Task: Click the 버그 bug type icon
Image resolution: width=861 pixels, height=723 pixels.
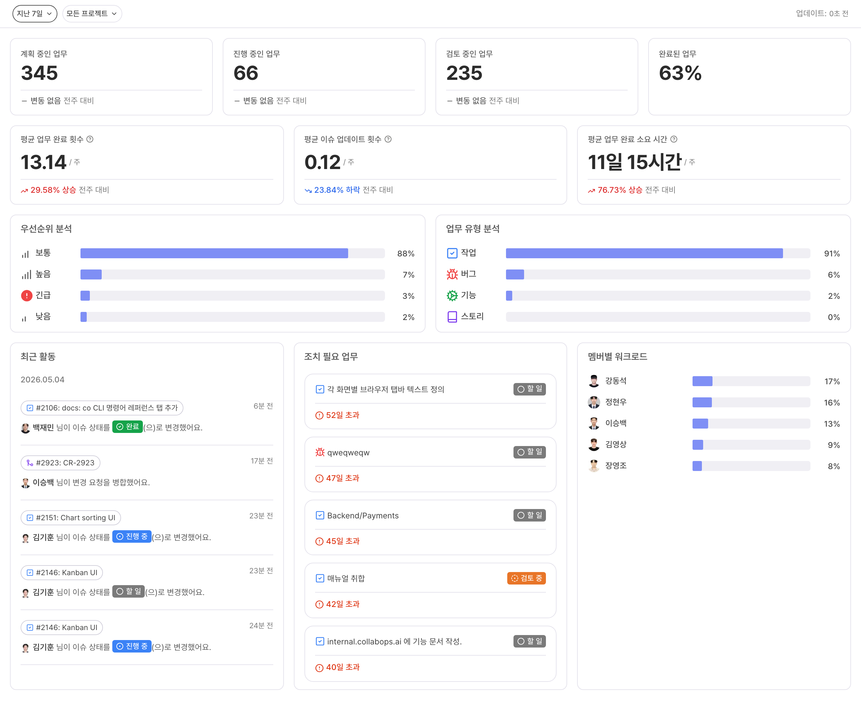Action: pyautogui.click(x=452, y=274)
